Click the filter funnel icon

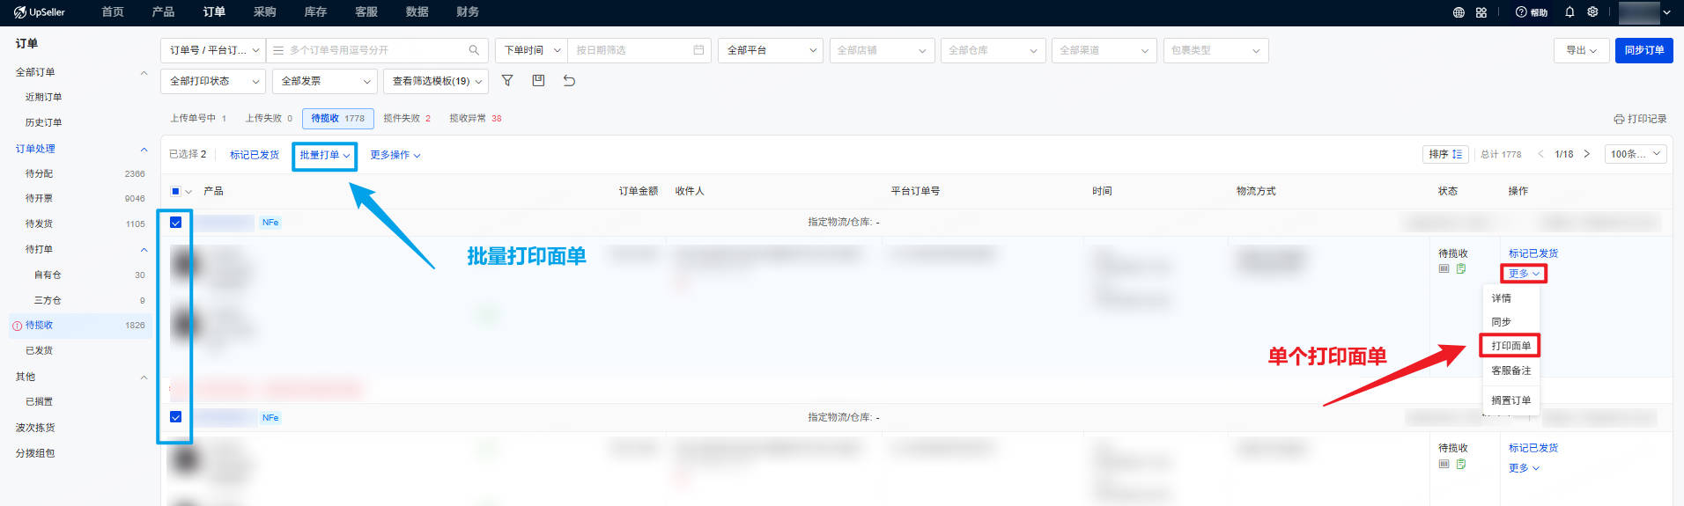click(x=507, y=80)
